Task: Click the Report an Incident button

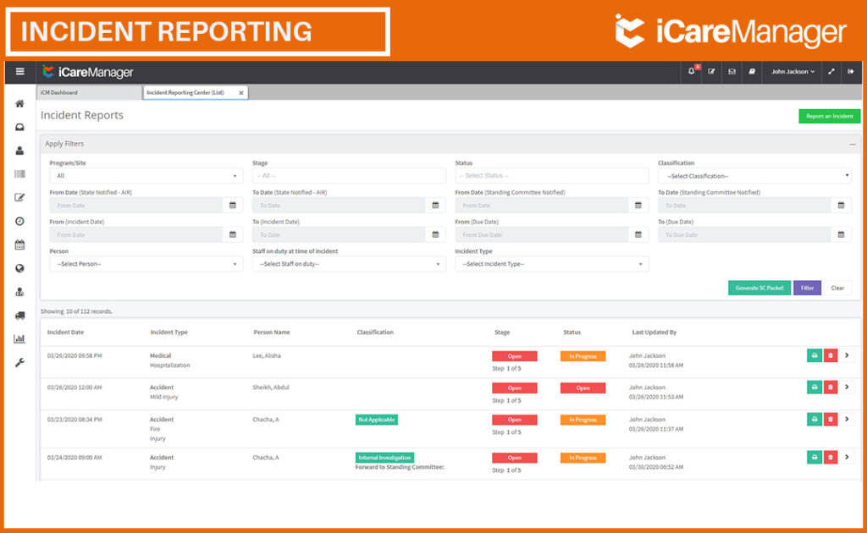Action: tap(830, 116)
